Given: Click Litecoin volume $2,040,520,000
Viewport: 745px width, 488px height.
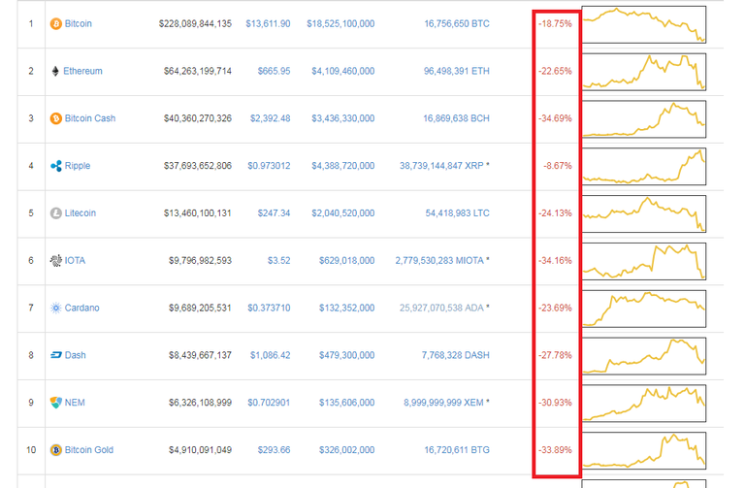Looking at the screenshot, I should coord(343,213).
